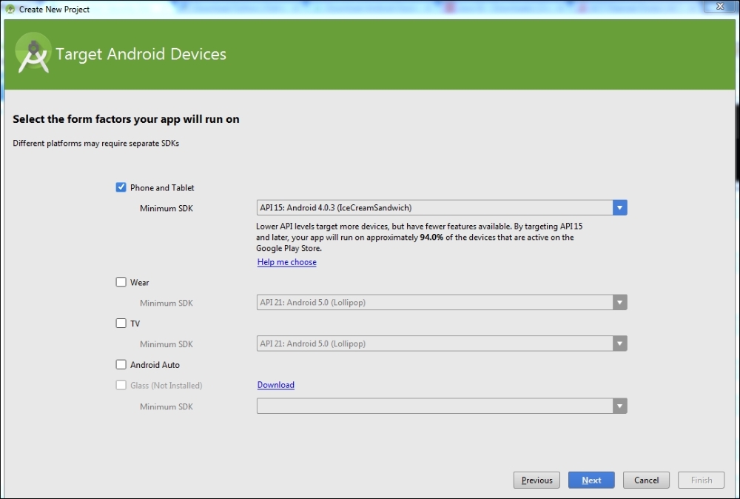This screenshot has height=499, width=740.
Task: Open the Help me choose link
Action: tap(286, 262)
